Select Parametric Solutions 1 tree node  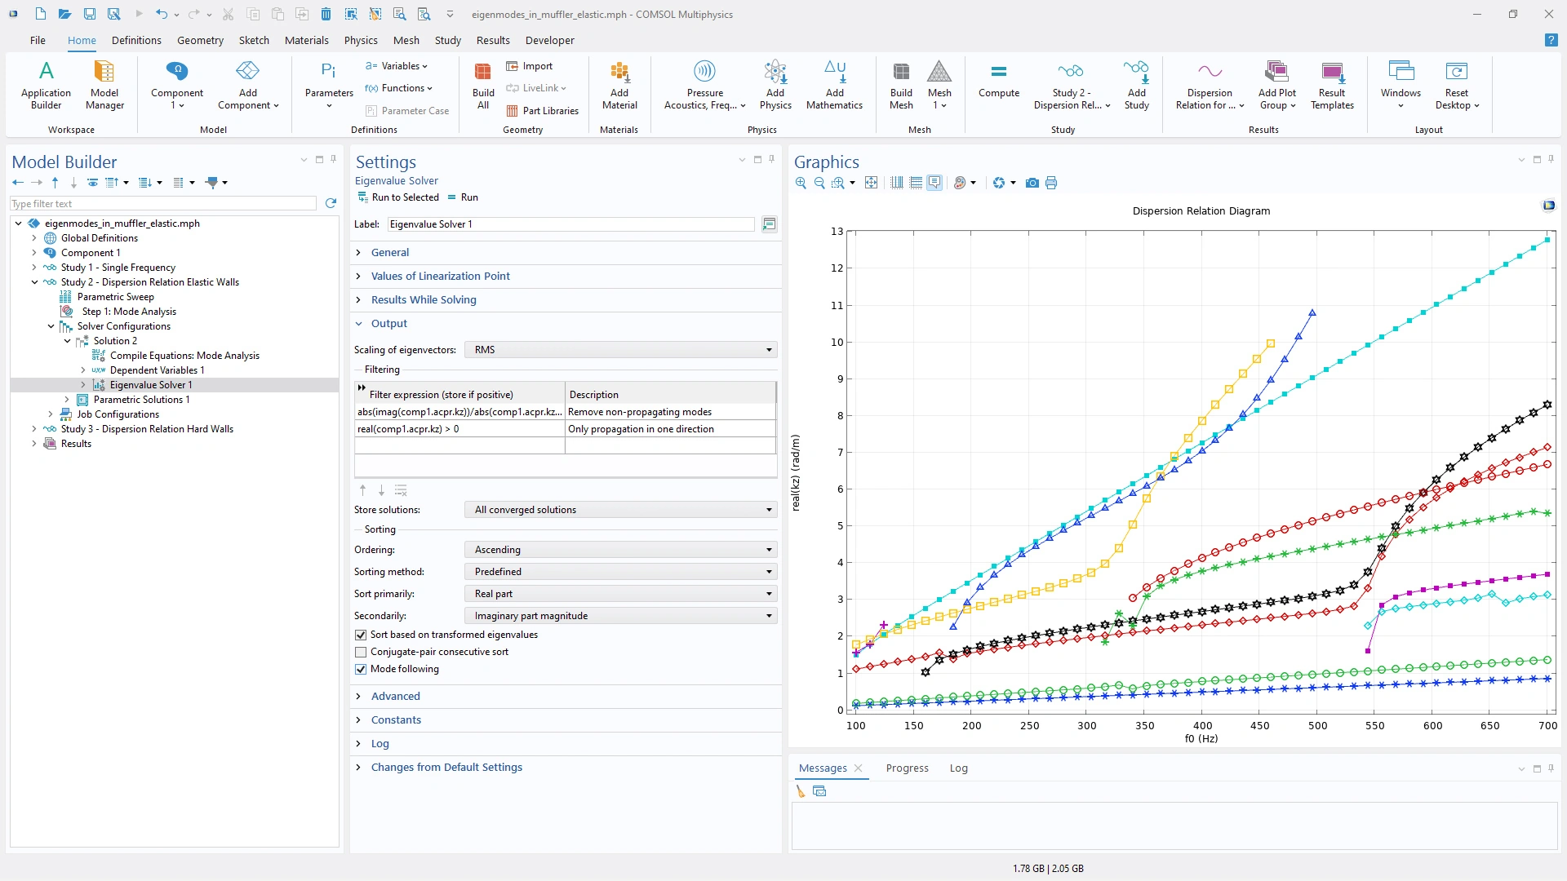point(141,400)
